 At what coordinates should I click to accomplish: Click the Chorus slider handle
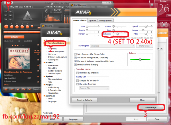pyautogui.click(x=113, y=26)
